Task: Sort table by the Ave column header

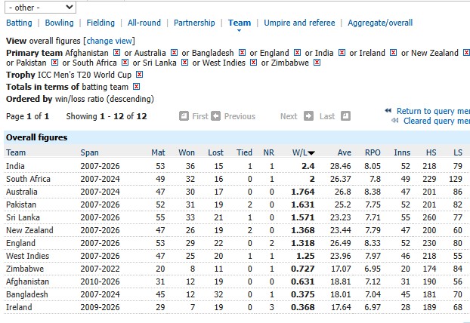Action: tap(344, 152)
